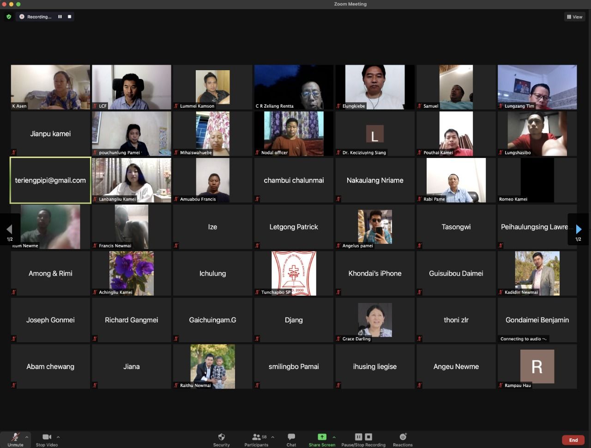Viewport: 591px width, 448px height.
Task: Click the red End meeting button
Action: 573,440
